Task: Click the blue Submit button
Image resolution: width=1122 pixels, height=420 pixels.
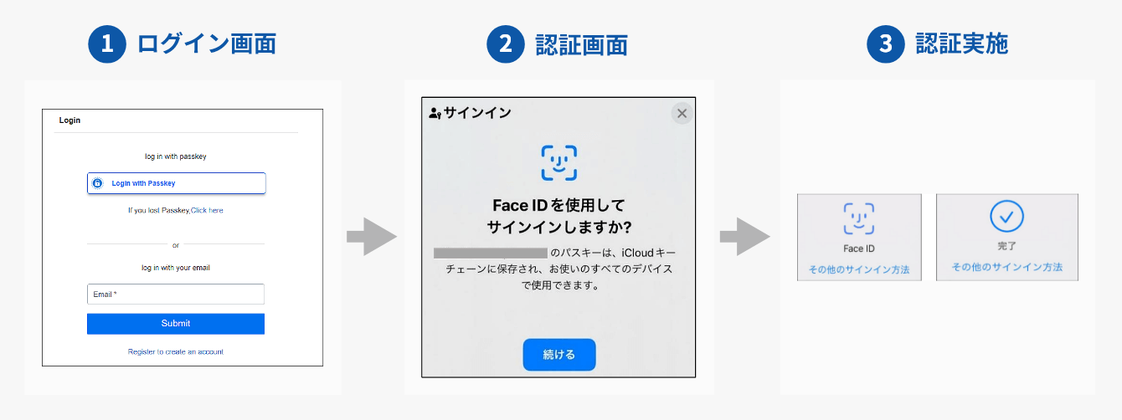Action: coord(176,324)
